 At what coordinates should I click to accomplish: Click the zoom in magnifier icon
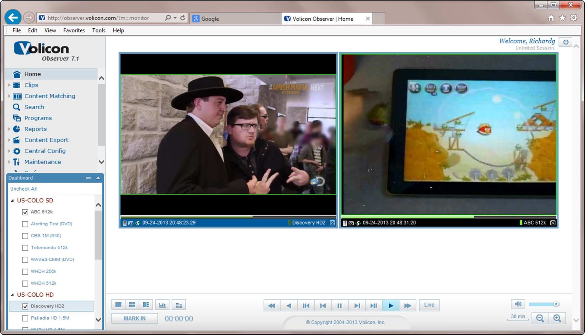(x=557, y=318)
